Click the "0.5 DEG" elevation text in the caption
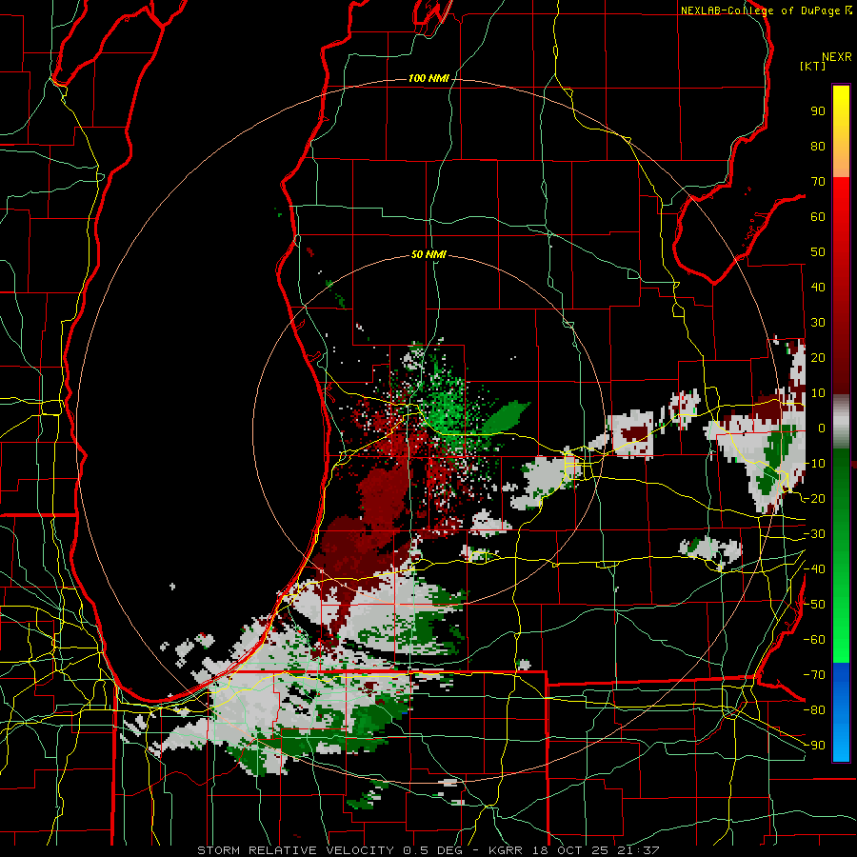This screenshot has height=857, width=857. (x=433, y=850)
